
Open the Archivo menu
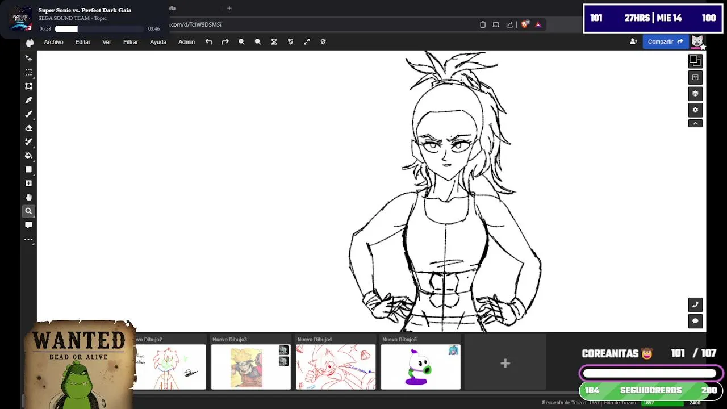click(53, 42)
